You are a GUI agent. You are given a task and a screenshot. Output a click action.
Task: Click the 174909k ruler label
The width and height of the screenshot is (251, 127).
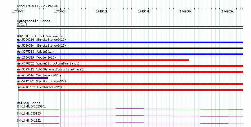coord(228,12)
